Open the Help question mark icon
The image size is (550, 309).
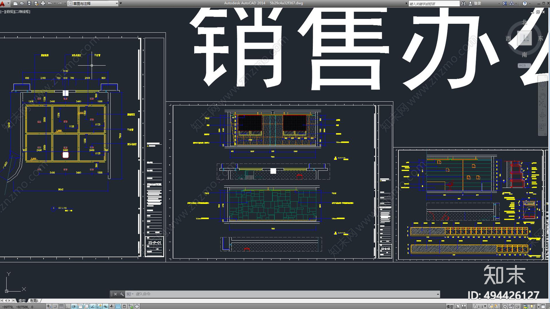525,3
